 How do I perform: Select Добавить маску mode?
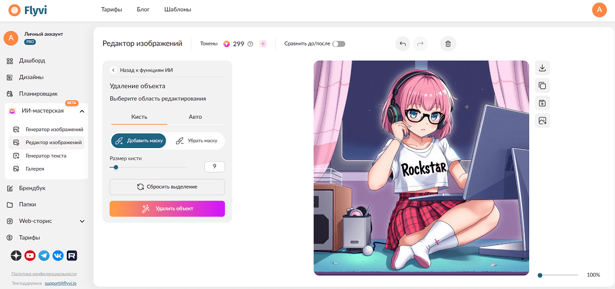(139, 140)
